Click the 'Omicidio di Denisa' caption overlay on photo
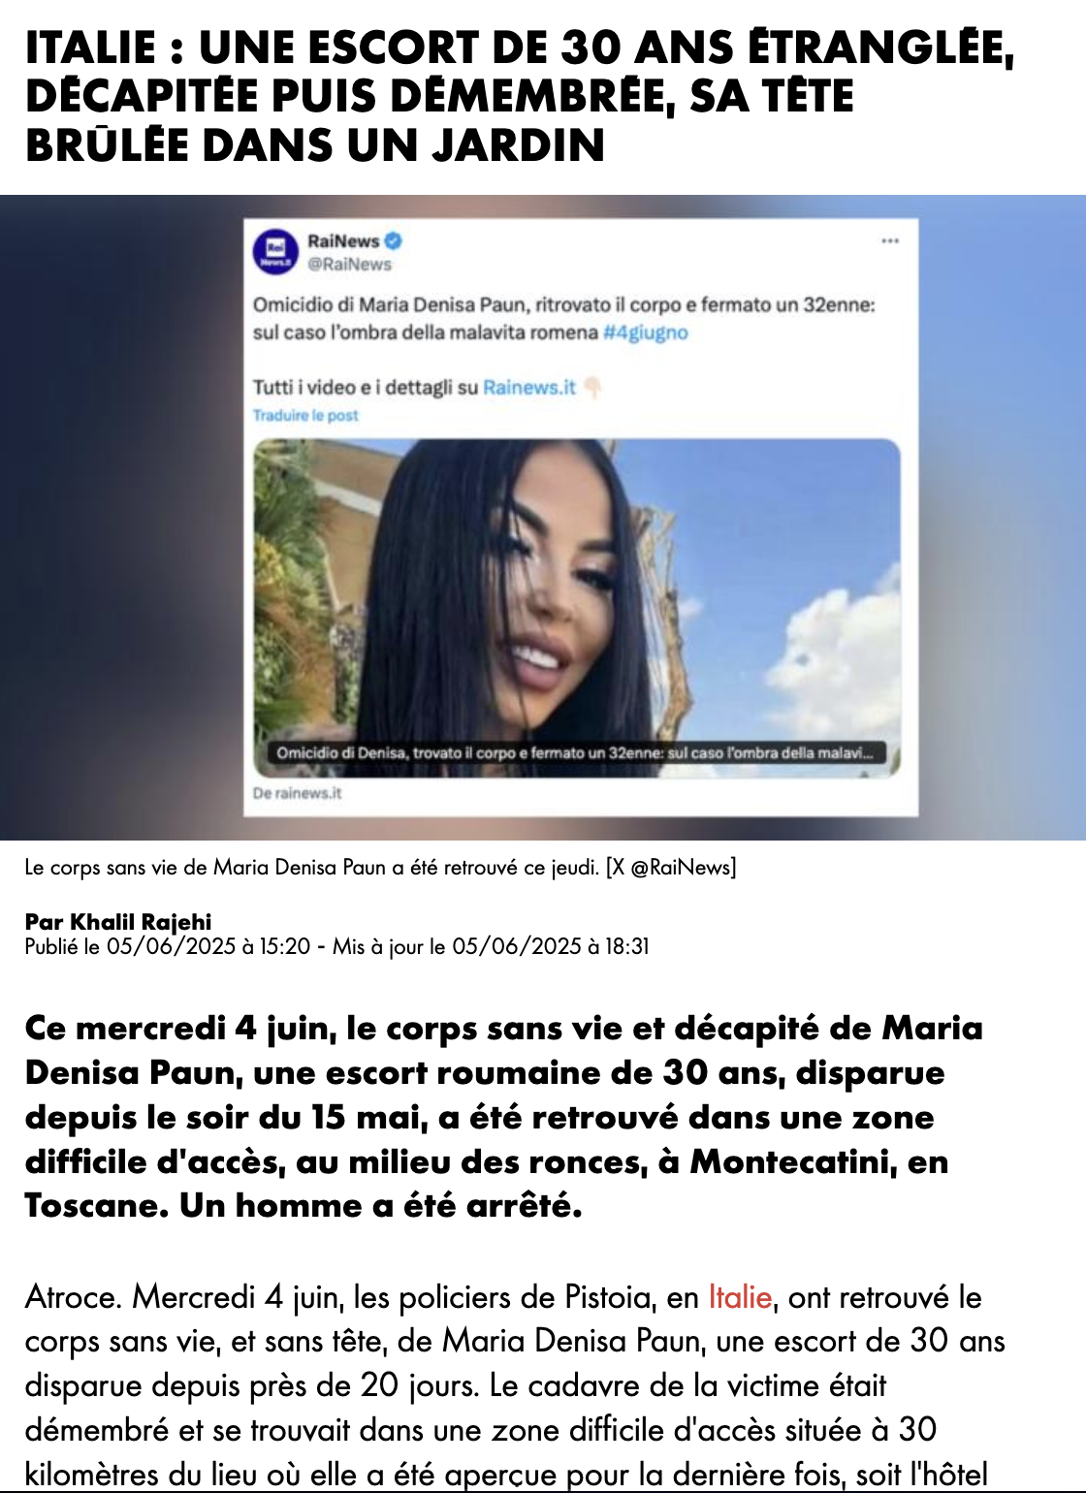 click(576, 752)
